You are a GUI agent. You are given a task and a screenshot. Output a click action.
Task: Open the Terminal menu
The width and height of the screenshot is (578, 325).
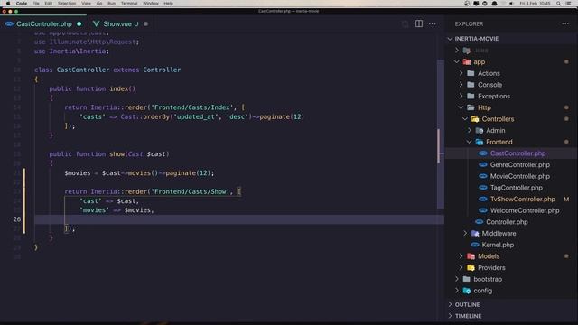coord(129,4)
